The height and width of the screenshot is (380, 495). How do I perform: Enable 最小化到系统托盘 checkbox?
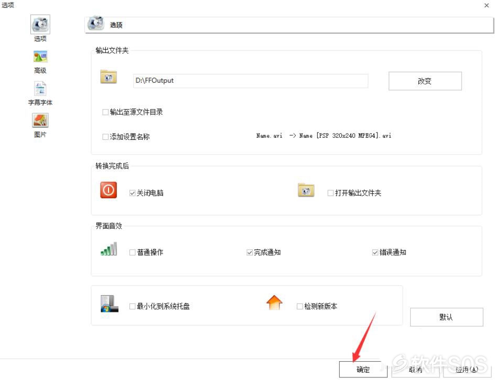point(133,306)
